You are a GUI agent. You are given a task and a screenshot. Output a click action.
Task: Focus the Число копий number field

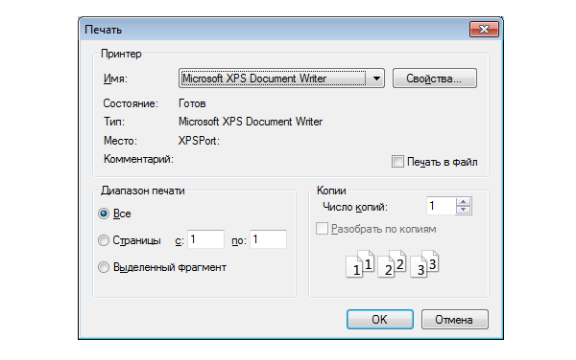click(441, 206)
